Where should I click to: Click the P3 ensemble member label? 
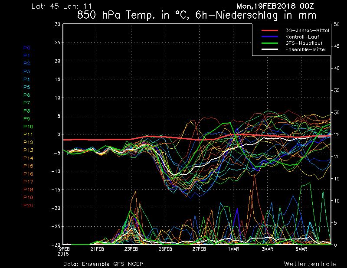point(27,72)
